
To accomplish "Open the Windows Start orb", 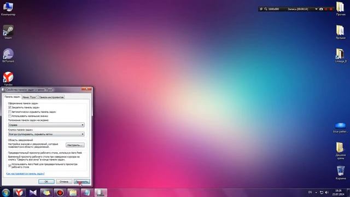I will pyautogui.click(x=5, y=193).
